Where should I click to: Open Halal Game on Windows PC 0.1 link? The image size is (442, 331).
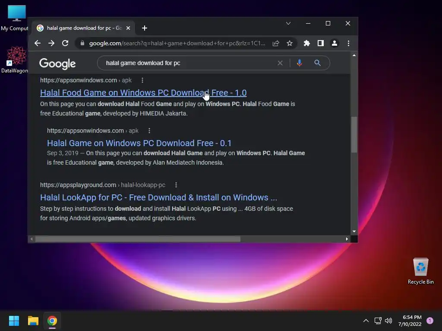point(139,143)
